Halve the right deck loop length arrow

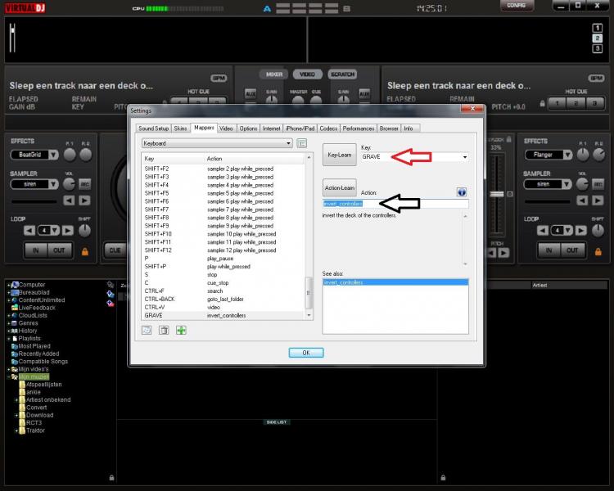click(542, 230)
